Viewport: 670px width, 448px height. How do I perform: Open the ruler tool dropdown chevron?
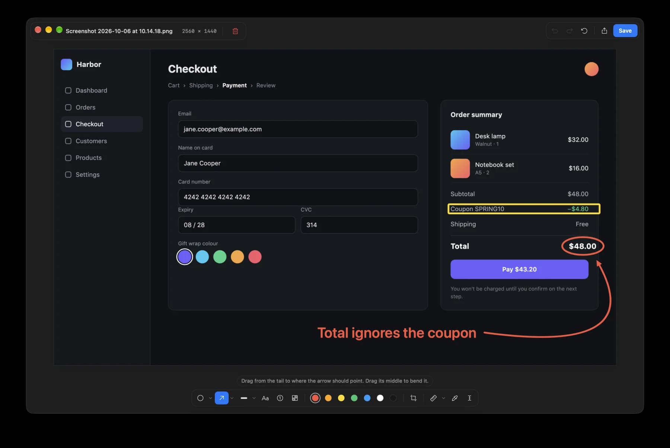pyautogui.click(x=443, y=398)
